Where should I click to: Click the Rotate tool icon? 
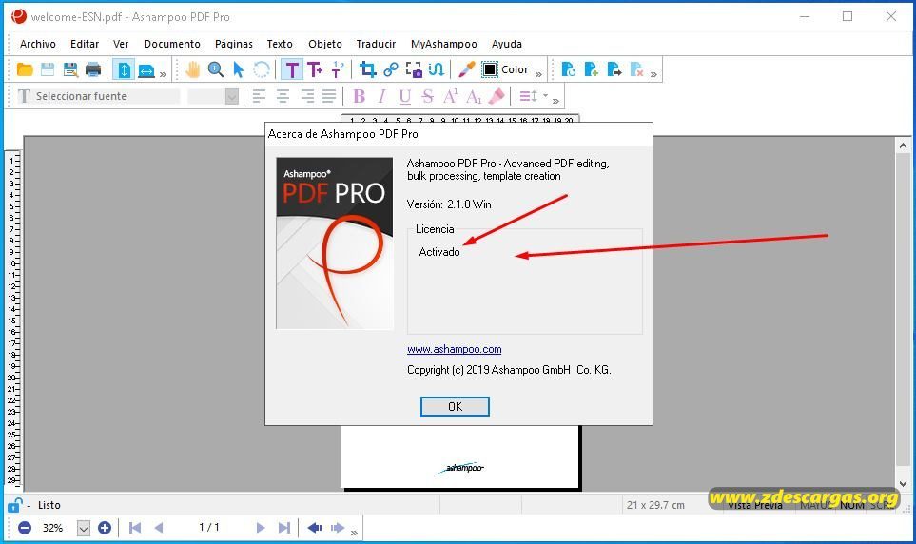pos(262,69)
